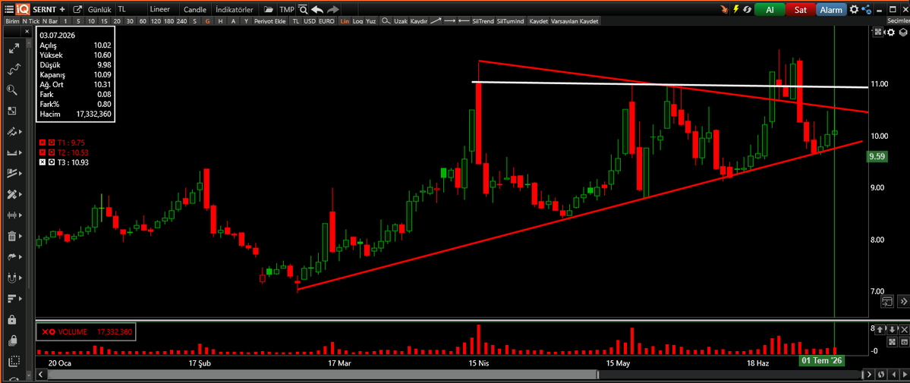Viewport: 910px width, 383px height.
Task: Click the orange bird icon
Action: point(724,10)
